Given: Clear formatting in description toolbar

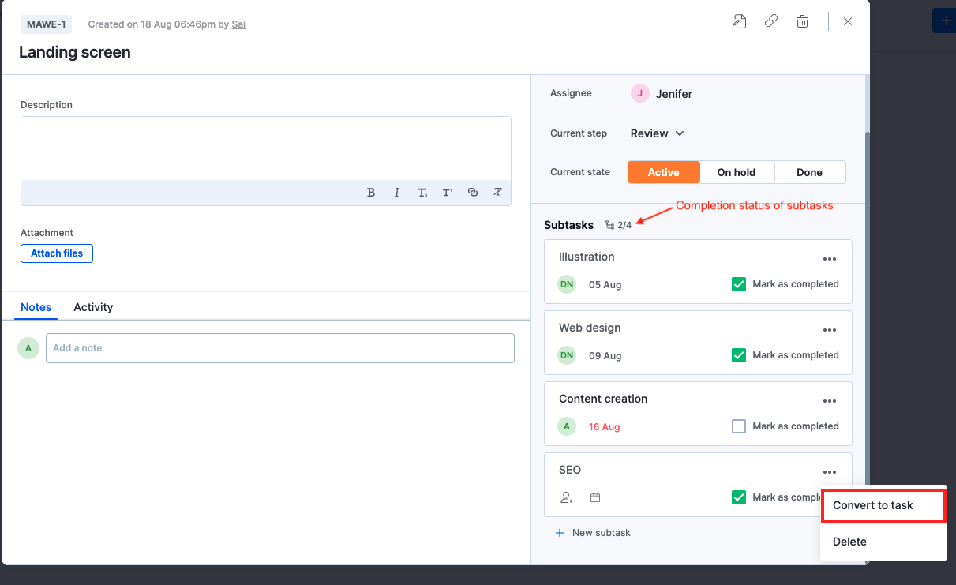Looking at the screenshot, I should tap(498, 193).
